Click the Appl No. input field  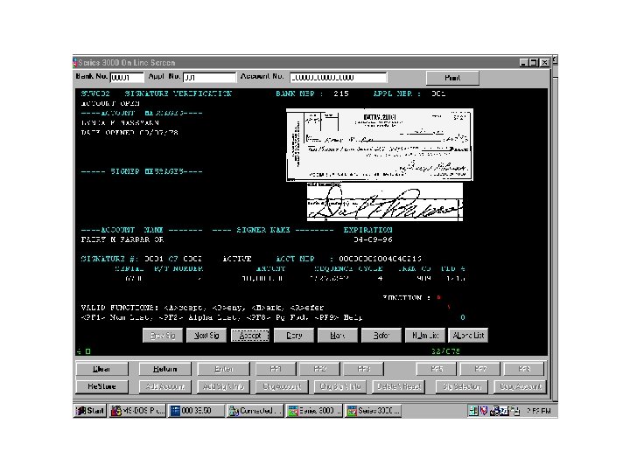(x=209, y=77)
